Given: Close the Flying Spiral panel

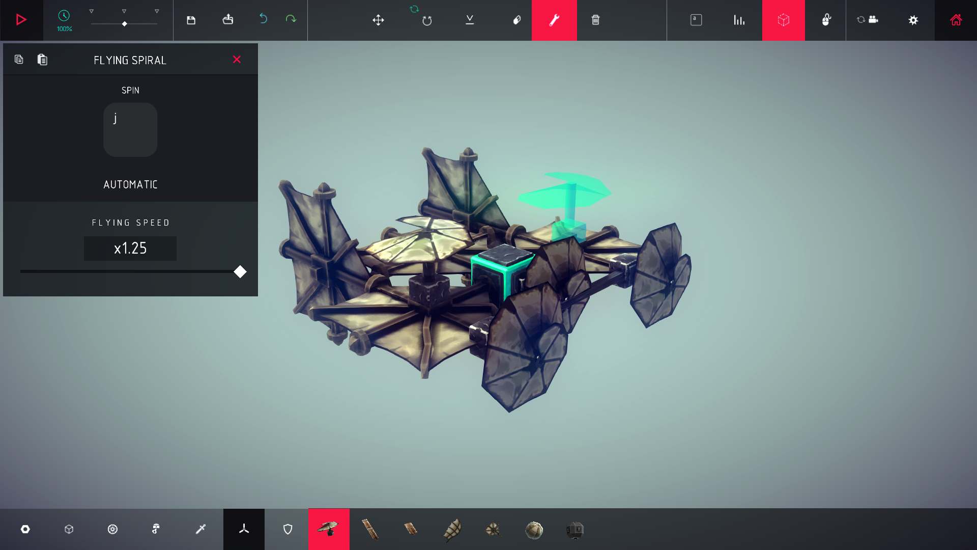Looking at the screenshot, I should point(237,60).
